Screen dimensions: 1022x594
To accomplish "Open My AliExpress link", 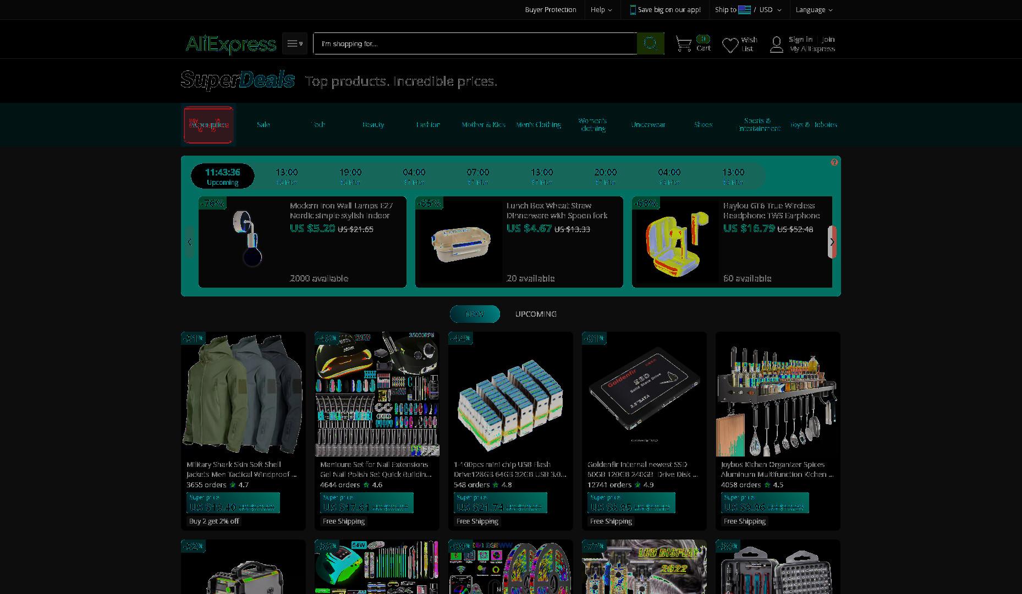I will [x=812, y=49].
